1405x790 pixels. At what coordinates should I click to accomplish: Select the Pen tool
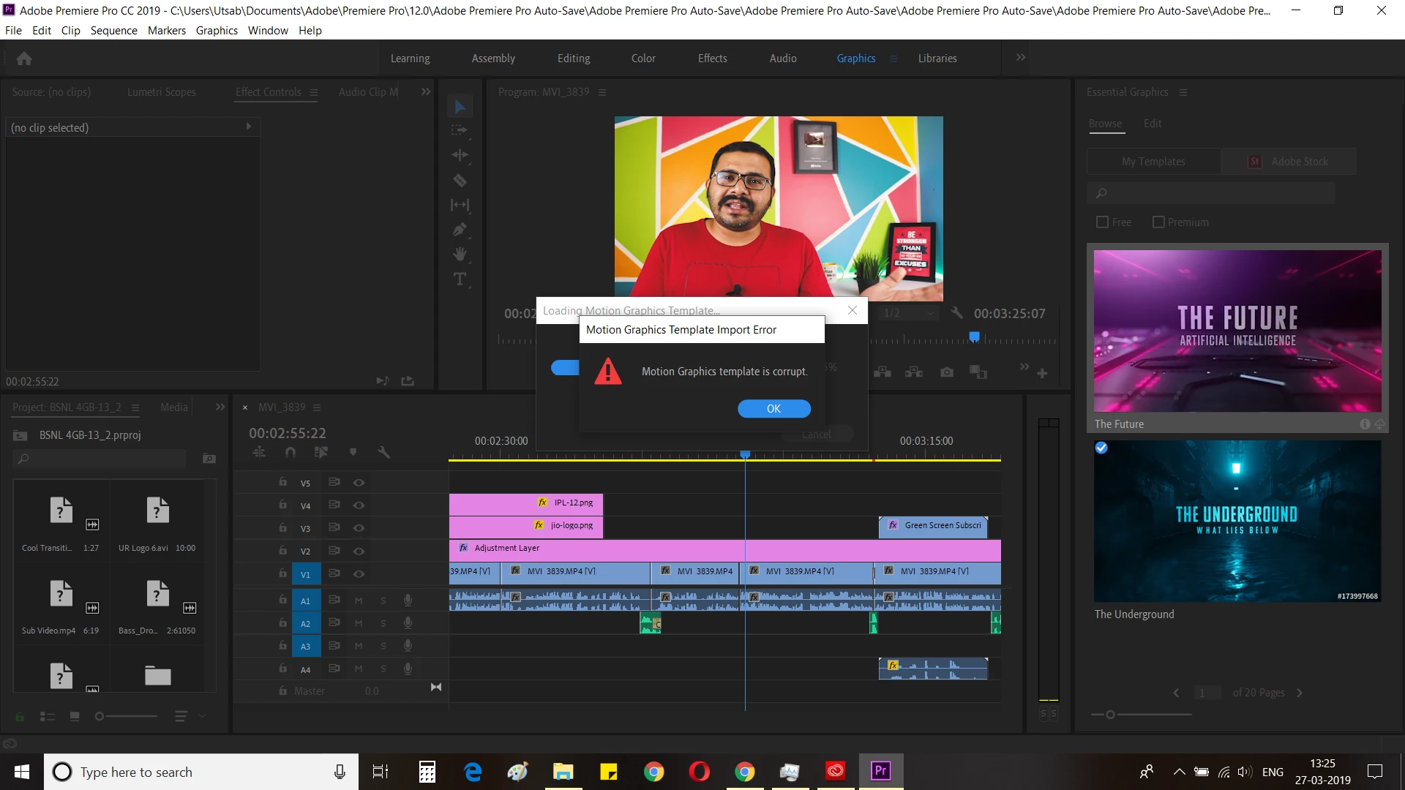[460, 230]
